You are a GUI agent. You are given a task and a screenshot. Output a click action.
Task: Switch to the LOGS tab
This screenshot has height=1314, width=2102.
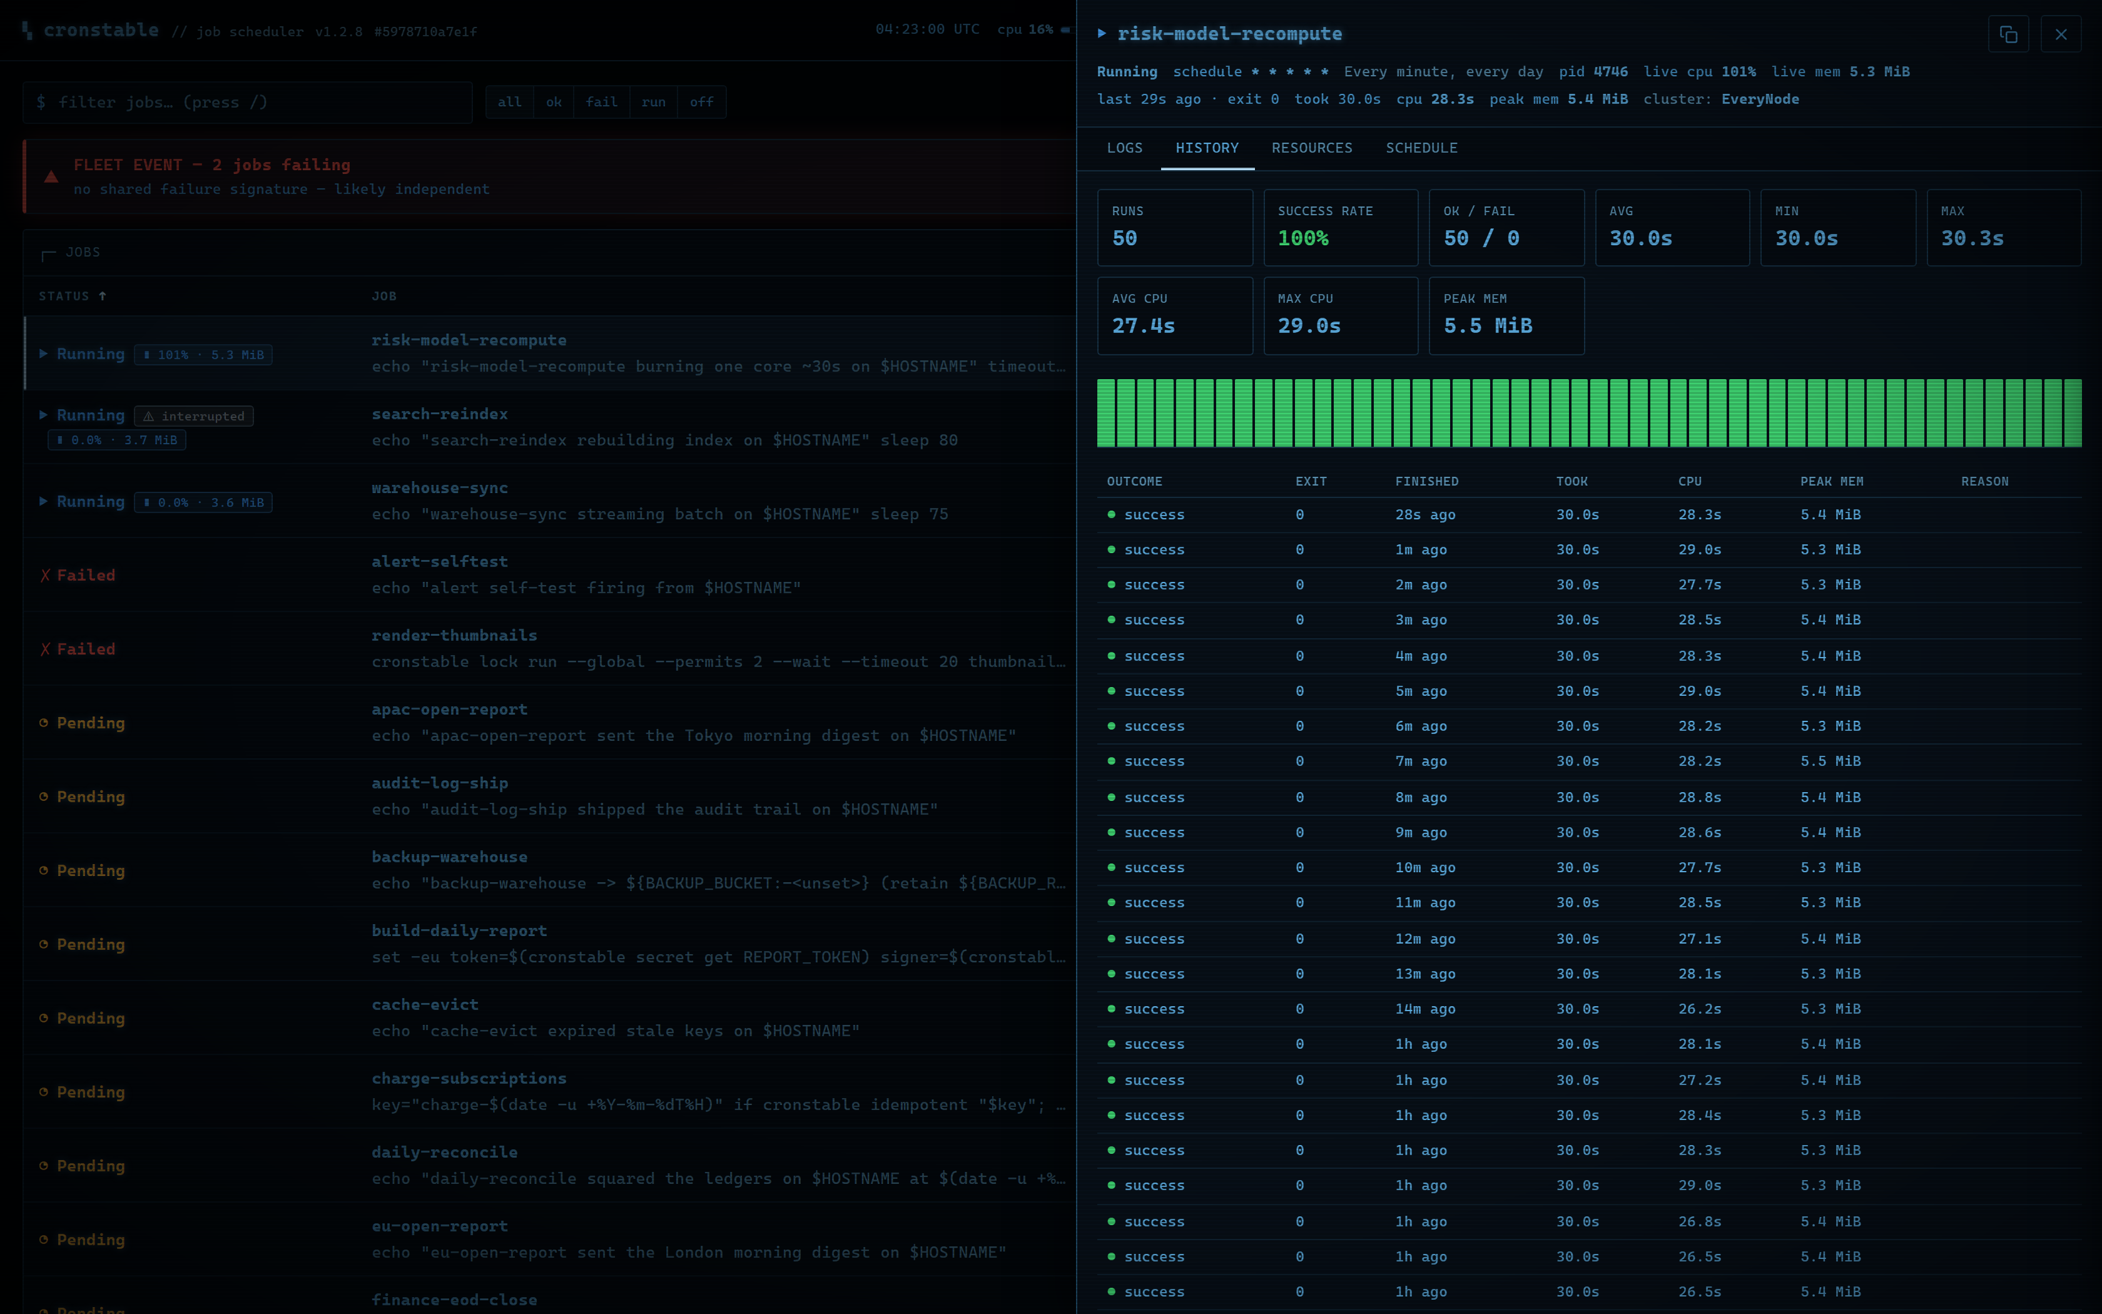coord(1125,149)
